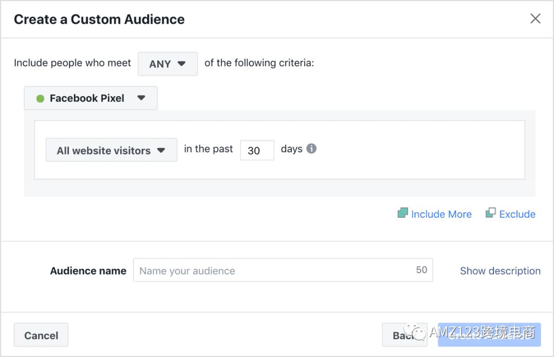
Task: Click the Include More link text
Action: coord(441,214)
